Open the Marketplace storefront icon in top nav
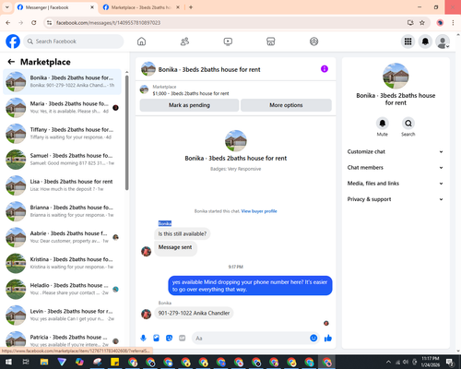461x369 pixels. point(271,42)
